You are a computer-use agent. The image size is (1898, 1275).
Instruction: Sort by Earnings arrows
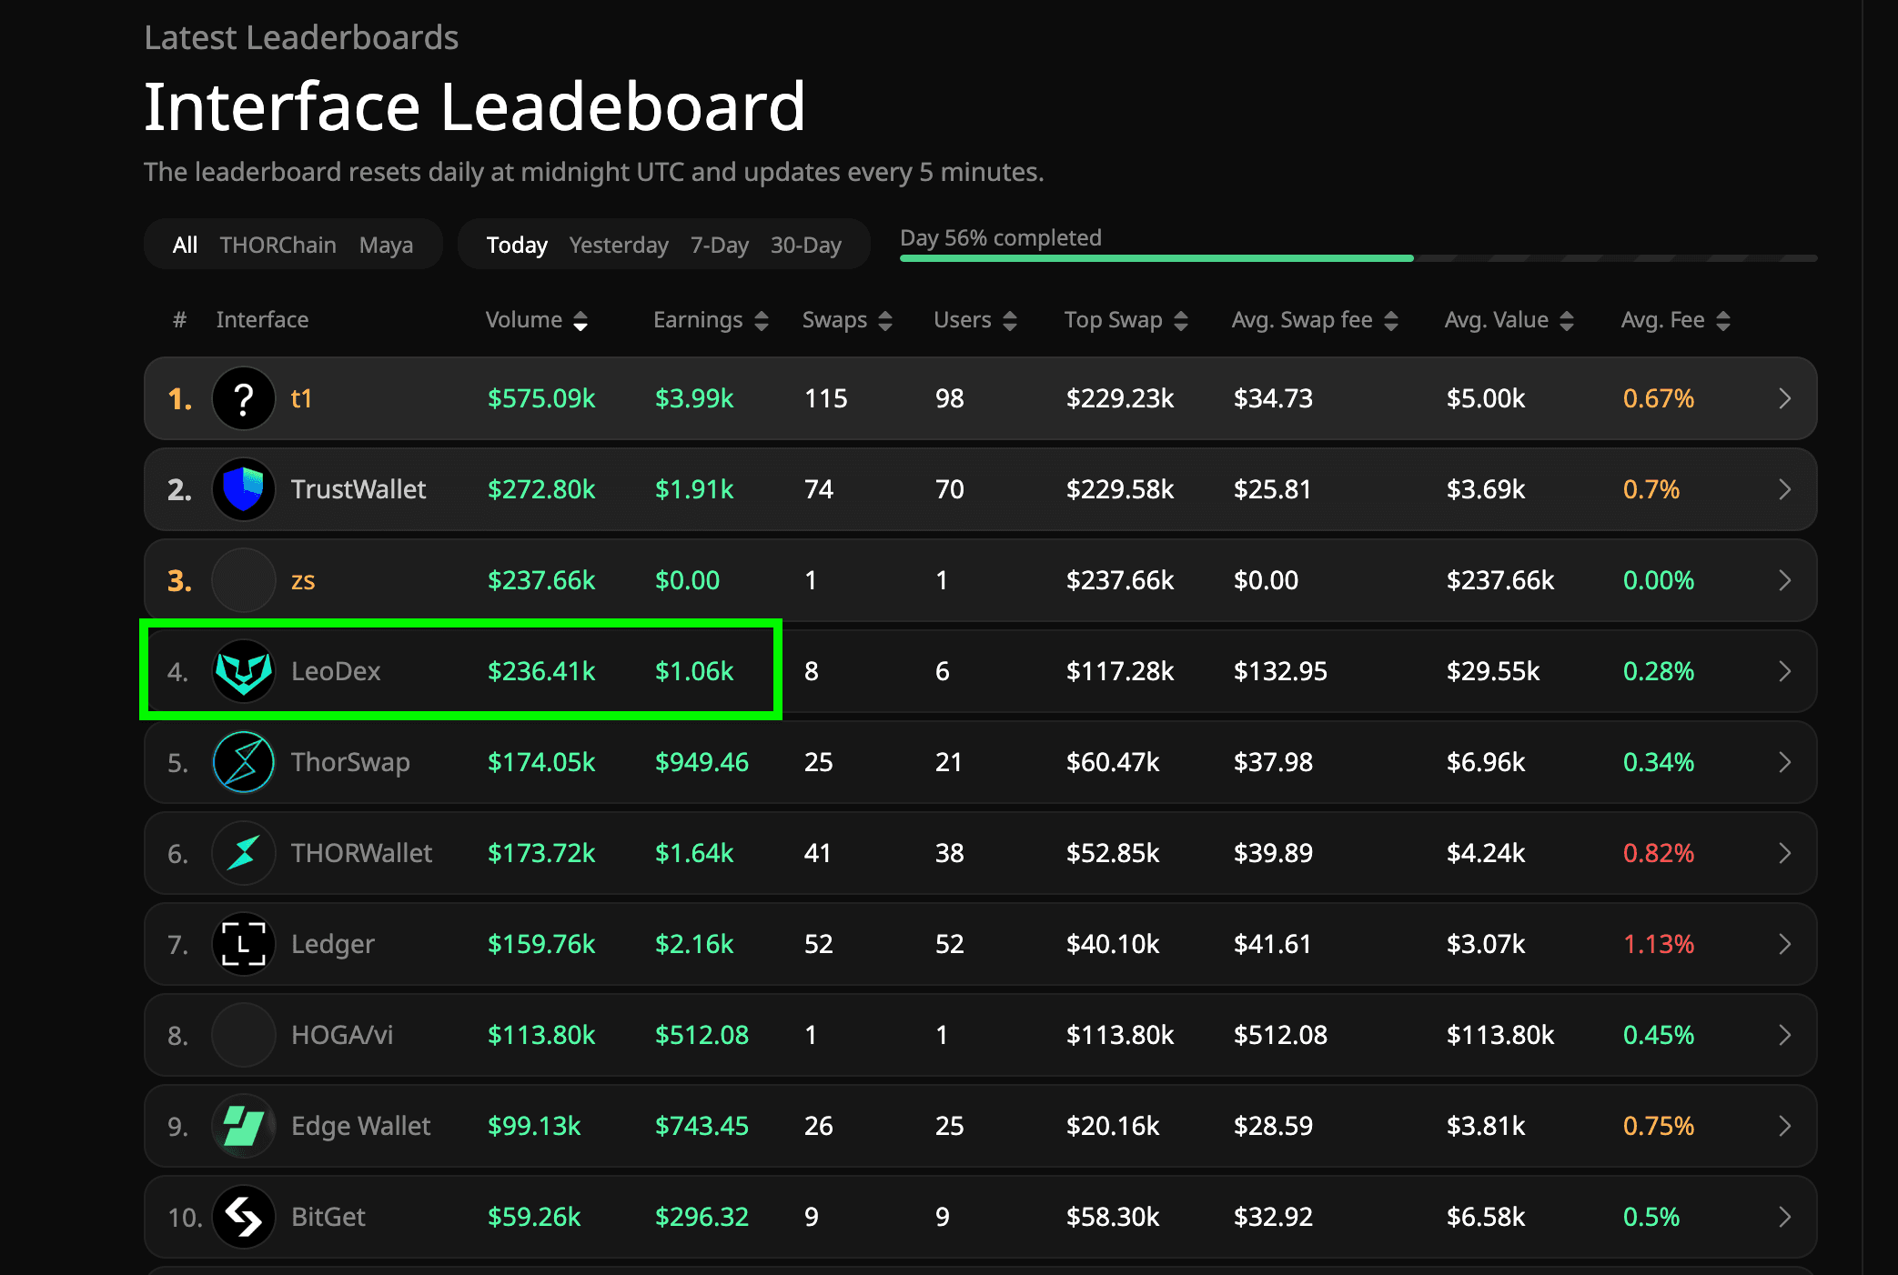coord(762,321)
